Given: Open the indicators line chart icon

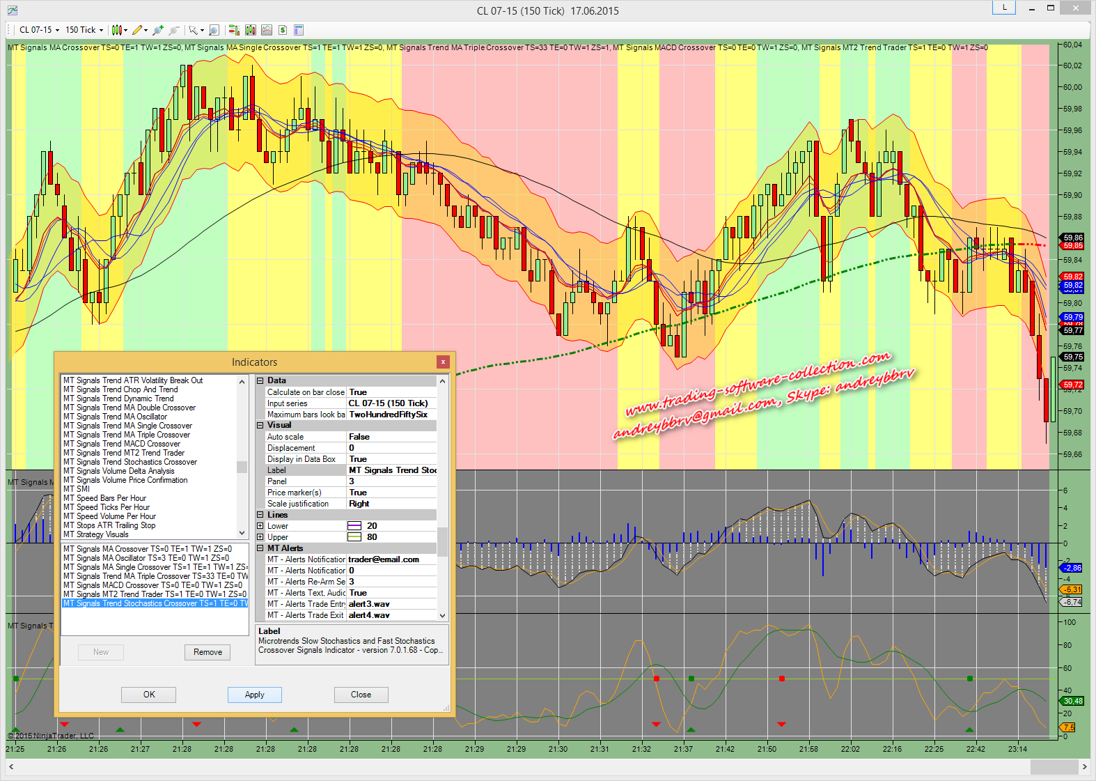Looking at the screenshot, I should [267, 30].
